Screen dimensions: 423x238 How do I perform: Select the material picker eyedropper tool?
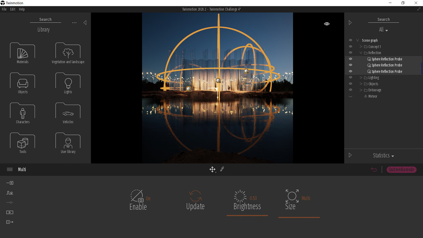222,169
